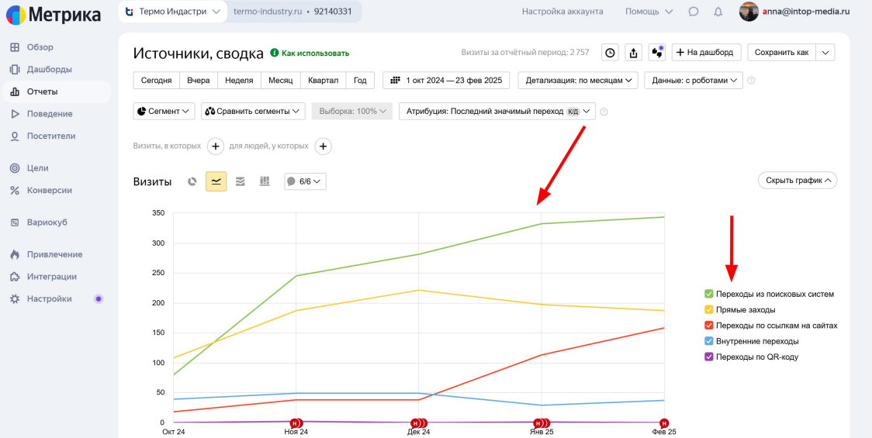Uncheck 'Прямые заходы' legend checkbox
This screenshot has height=438, width=872.
[708, 310]
